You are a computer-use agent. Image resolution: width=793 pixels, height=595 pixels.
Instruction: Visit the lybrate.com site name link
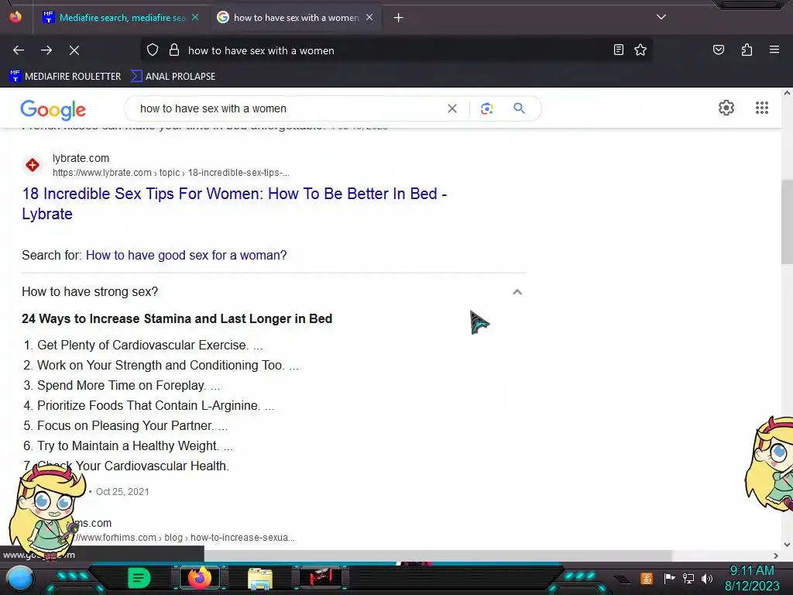pyautogui.click(x=81, y=158)
